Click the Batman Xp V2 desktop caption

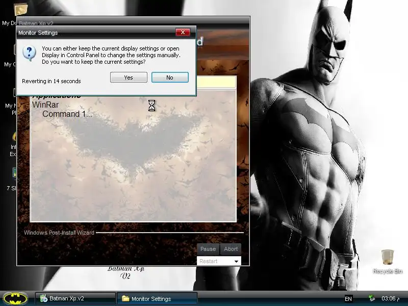click(125, 272)
